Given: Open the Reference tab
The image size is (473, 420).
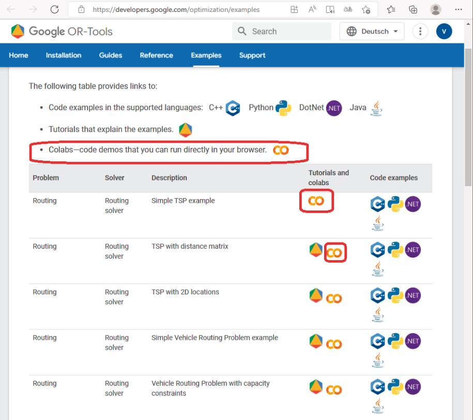Looking at the screenshot, I should click(156, 55).
